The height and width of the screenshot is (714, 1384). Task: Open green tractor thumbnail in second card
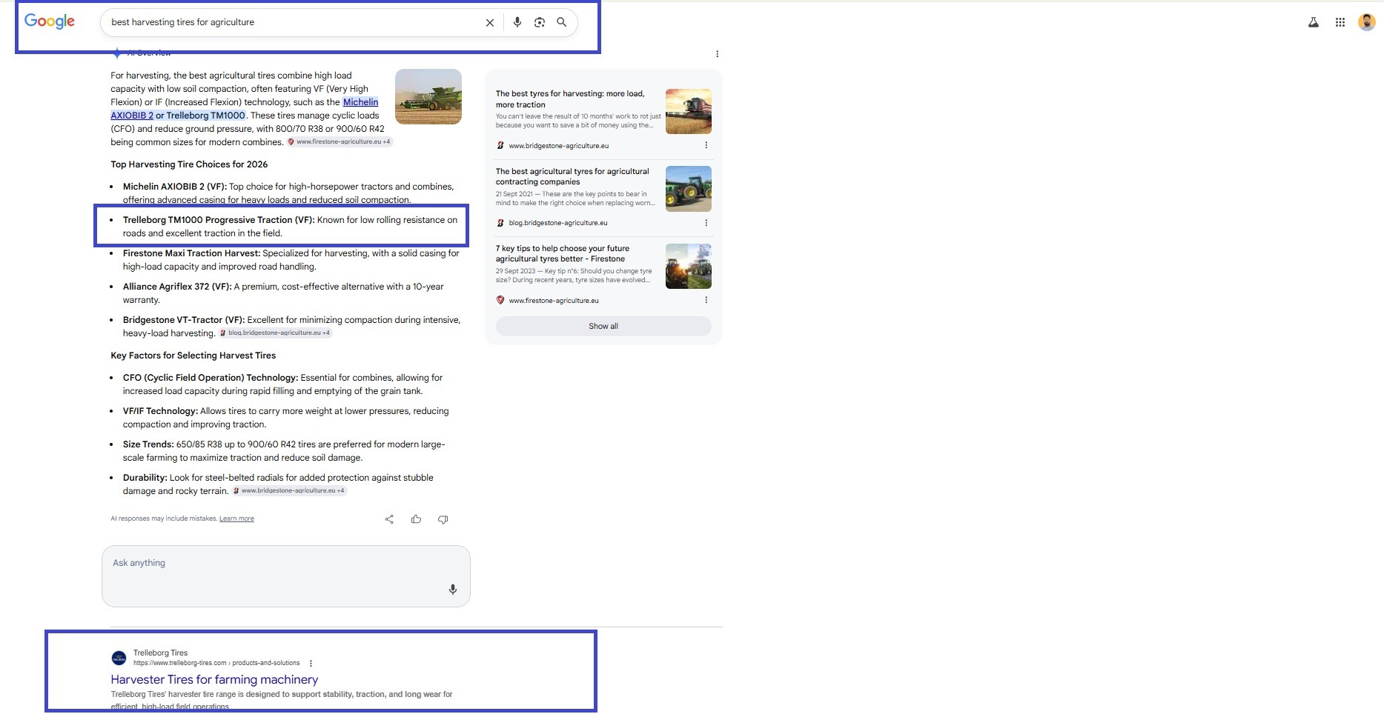click(689, 189)
